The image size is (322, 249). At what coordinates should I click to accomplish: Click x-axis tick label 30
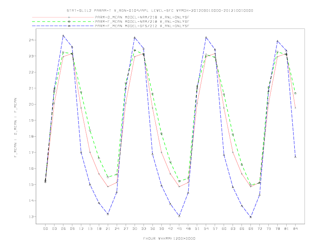(x=135, y=229)
